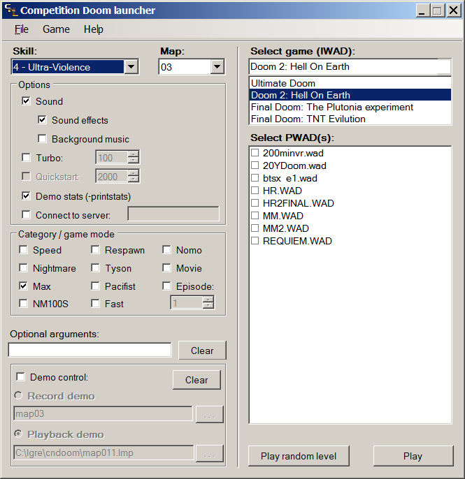Expand the Skill dropdown
Screen dimensions: 465x479
[131, 67]
